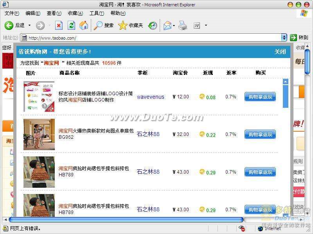Open the home page house icon
The height and width of the screenshot is (234, 313).
click(x=84, y=25)
